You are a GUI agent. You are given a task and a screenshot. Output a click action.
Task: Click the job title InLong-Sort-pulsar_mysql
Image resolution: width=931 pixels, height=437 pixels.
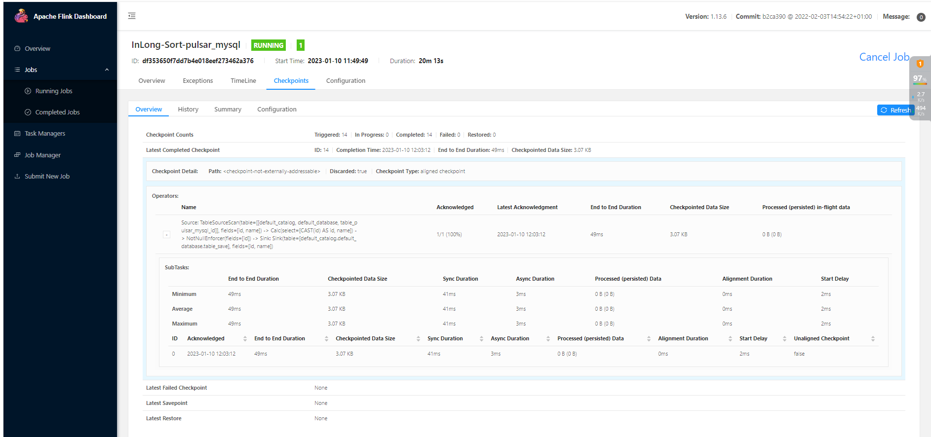point(186,45)
